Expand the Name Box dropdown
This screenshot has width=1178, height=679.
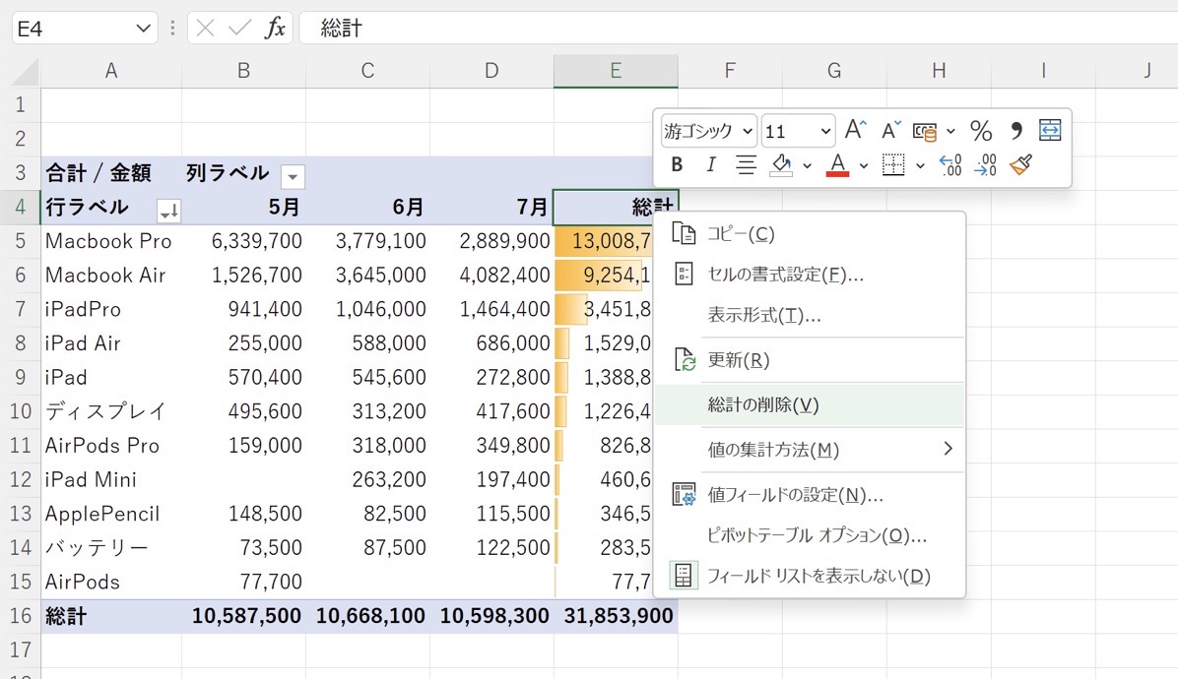tap(143, 29)
